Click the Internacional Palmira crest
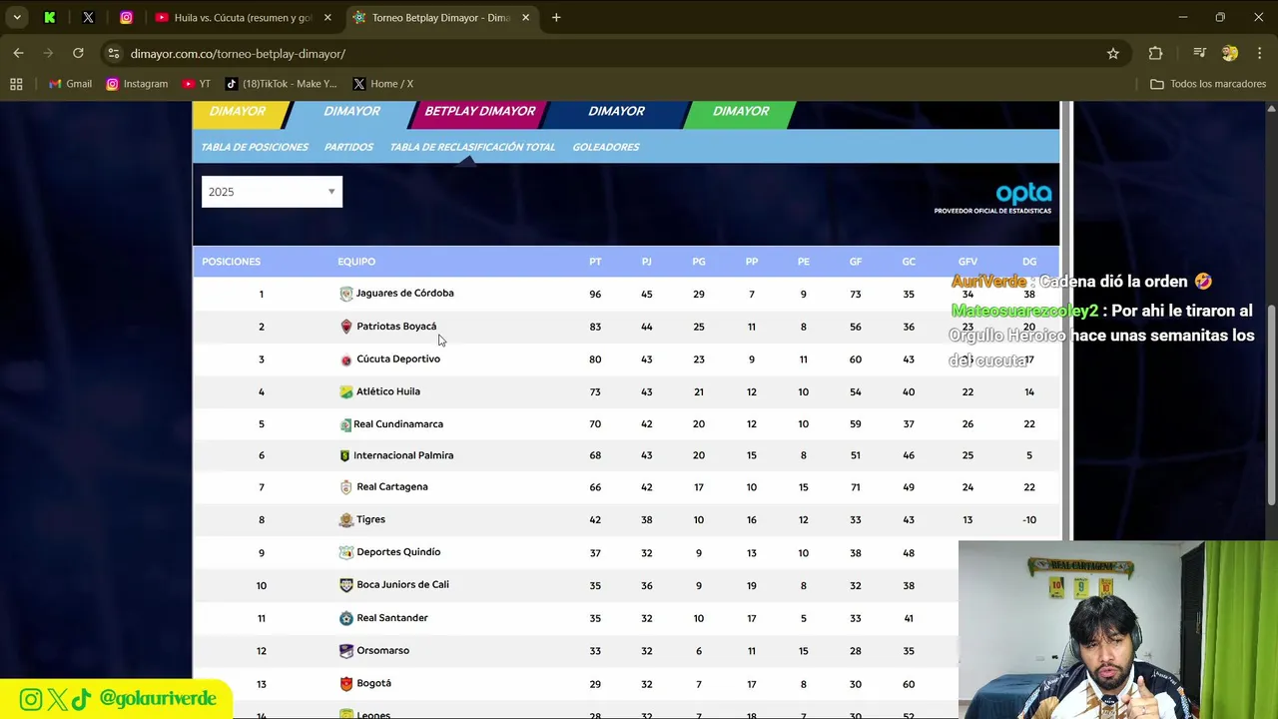The image size is (1278, 719). [x=345, y=455]
